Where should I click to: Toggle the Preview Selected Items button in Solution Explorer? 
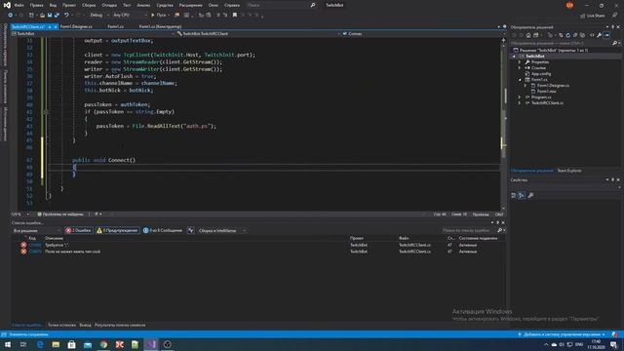tap(606, 35)
